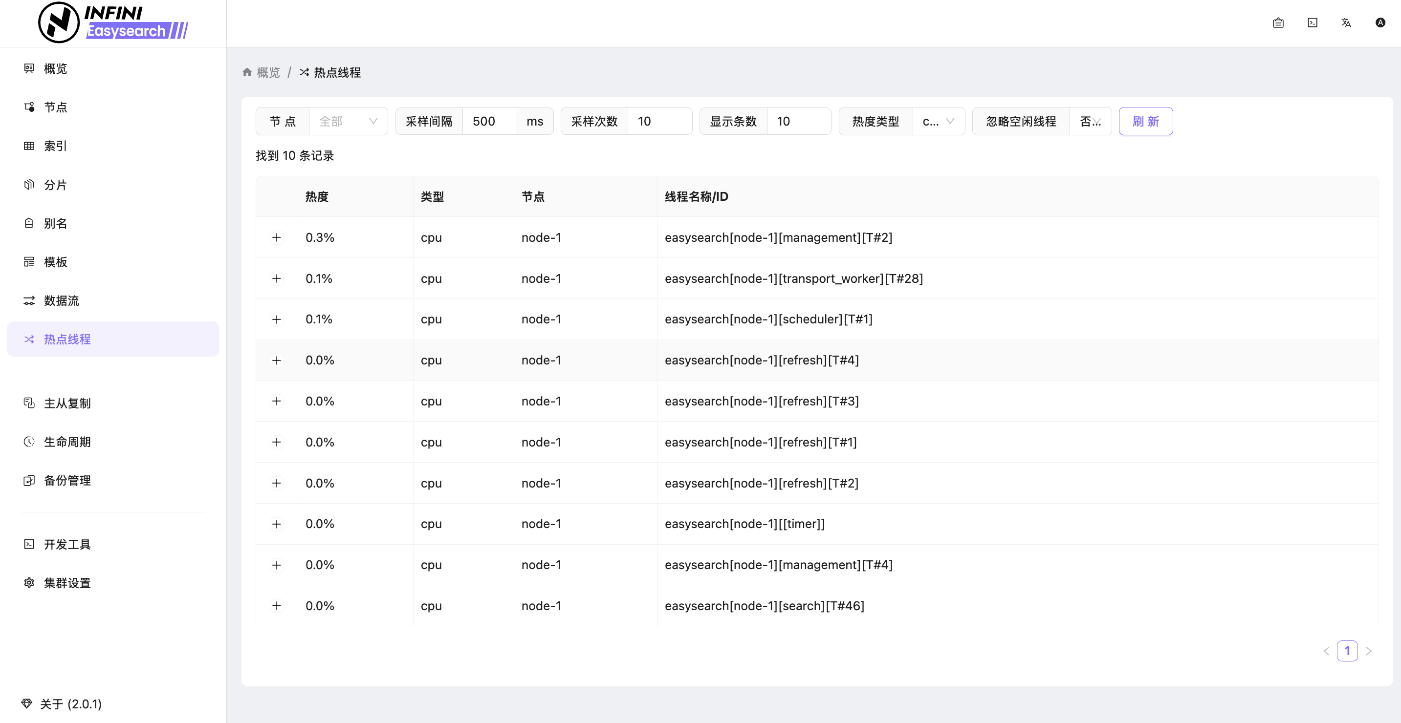Click the gear icon for 集群设置
This screenshot has width=1401, height=723.
tap(29, 583)
